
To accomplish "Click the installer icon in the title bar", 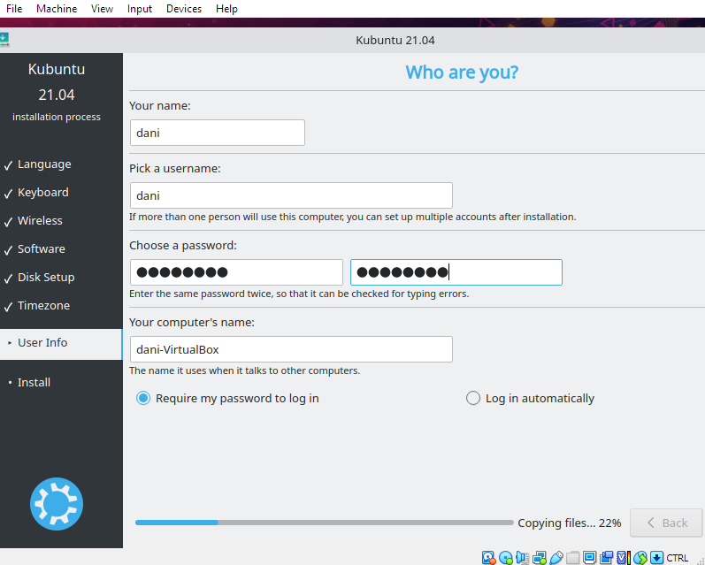I will tap(4, 40).
